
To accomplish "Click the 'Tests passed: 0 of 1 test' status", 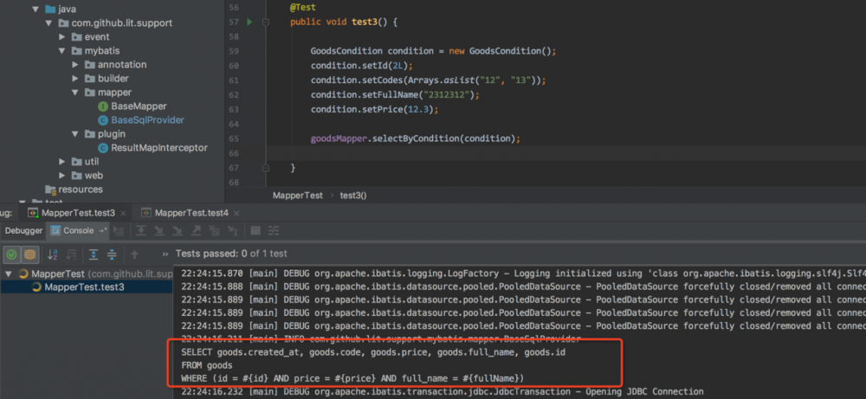I will [231, 254].
